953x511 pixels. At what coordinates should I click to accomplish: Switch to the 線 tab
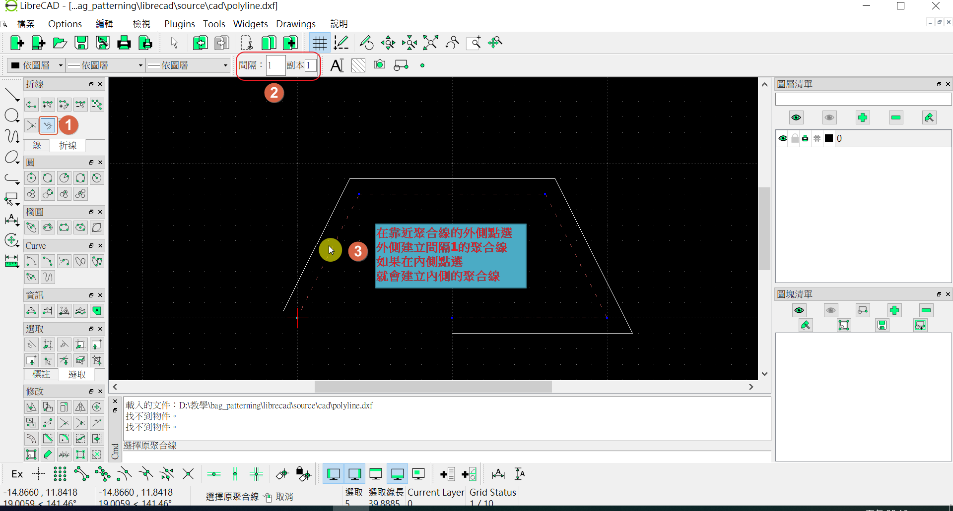tap(37, 145)
